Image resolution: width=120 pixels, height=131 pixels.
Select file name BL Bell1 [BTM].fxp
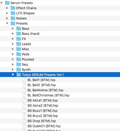coord(41,80)
